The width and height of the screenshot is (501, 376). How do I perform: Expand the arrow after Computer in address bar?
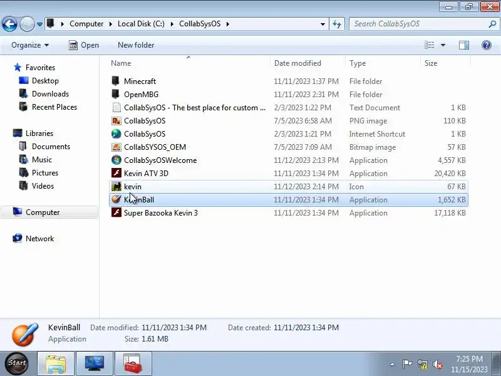point(110,24)
